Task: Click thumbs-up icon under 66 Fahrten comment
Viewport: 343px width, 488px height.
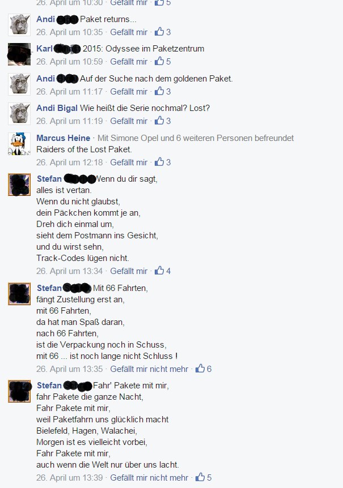Action: 200,369
